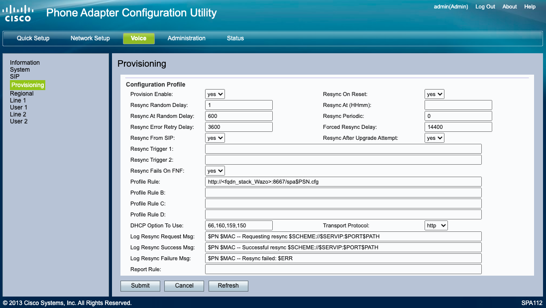Open the About link

pyautogui.click(x=510, y=6)
